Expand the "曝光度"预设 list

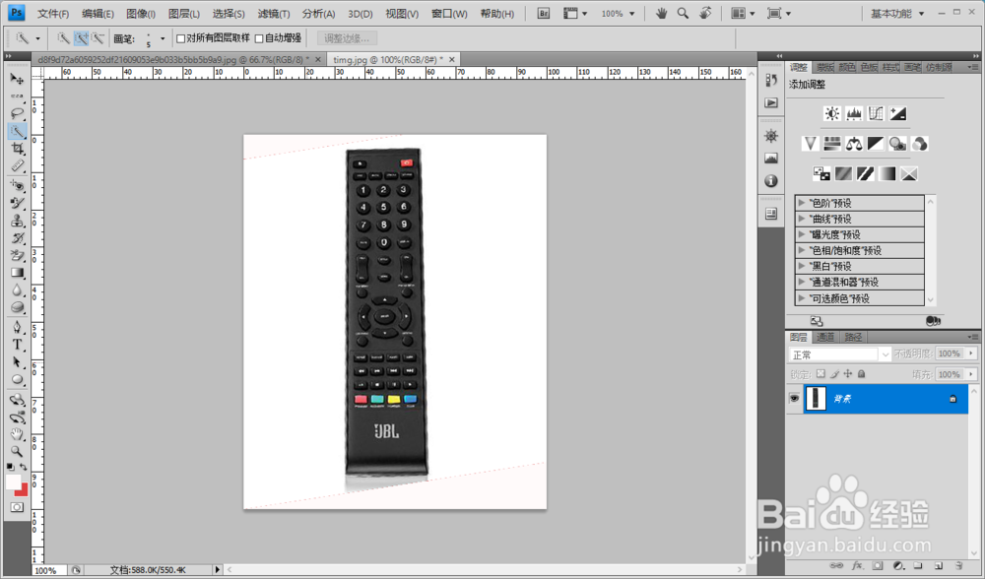pos(802,234)
